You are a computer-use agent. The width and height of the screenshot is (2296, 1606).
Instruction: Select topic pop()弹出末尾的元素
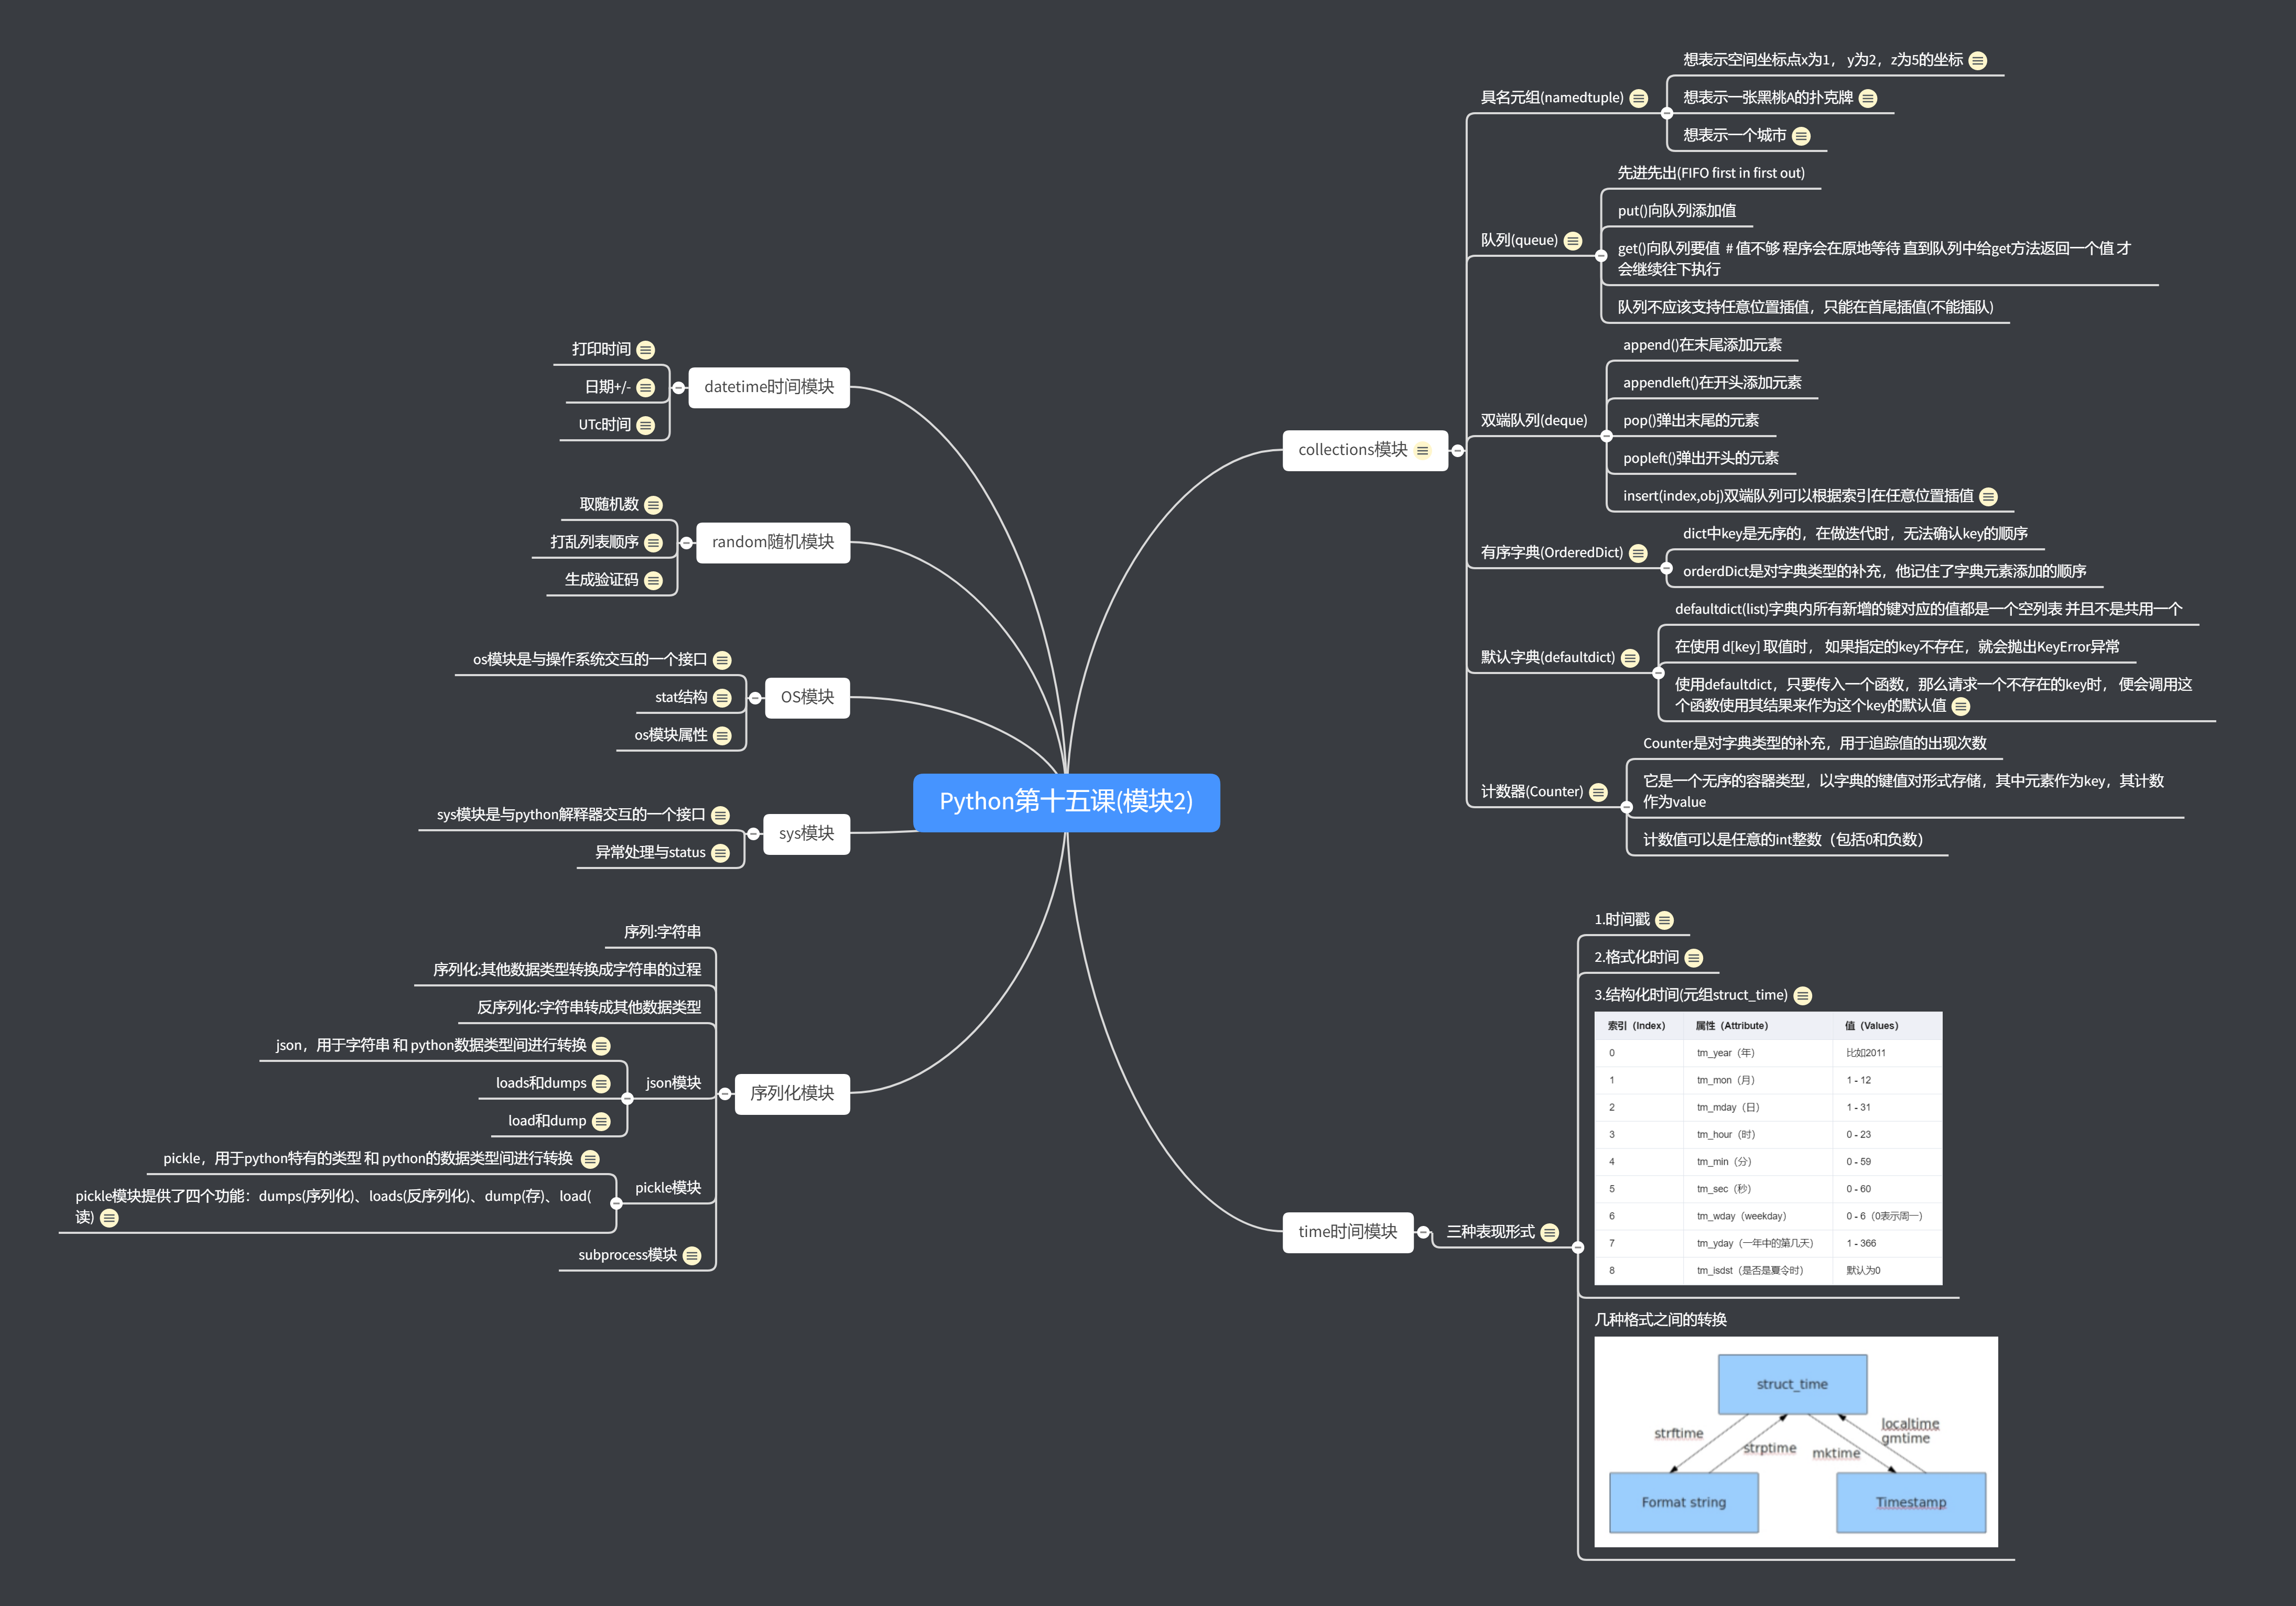[x=1691, y=421]
